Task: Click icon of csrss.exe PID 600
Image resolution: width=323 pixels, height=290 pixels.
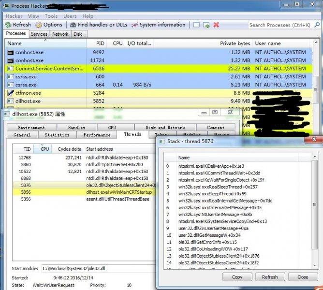Action: click(x=11, y=77)
